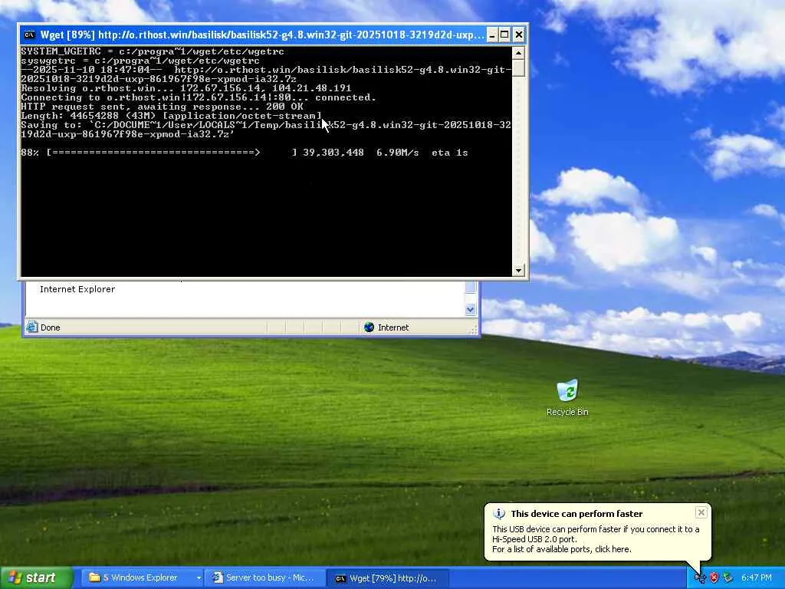The width and height of the screenshot is (785, 589).
Task: Click the wget download progress bar text
Action: (x=245, y=153)
